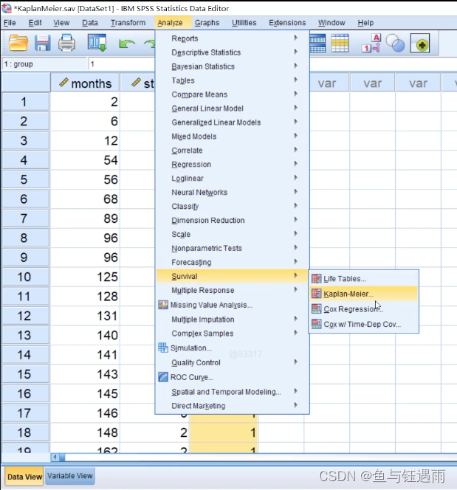Click the ruler icon on months column header
The width and height of the screenshot is (457, 490).
point(63,83)
